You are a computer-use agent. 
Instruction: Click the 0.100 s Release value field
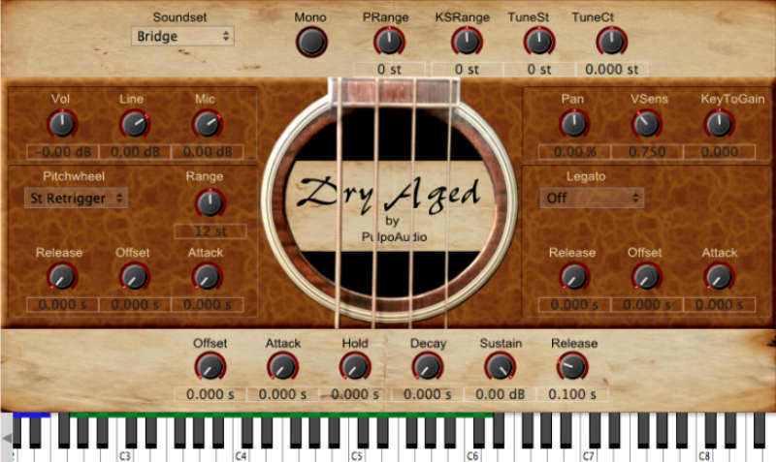coord(572,395)
